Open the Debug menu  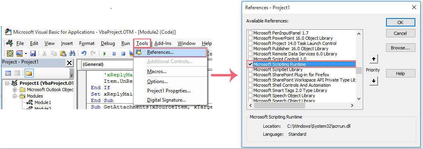pos(108,43)
